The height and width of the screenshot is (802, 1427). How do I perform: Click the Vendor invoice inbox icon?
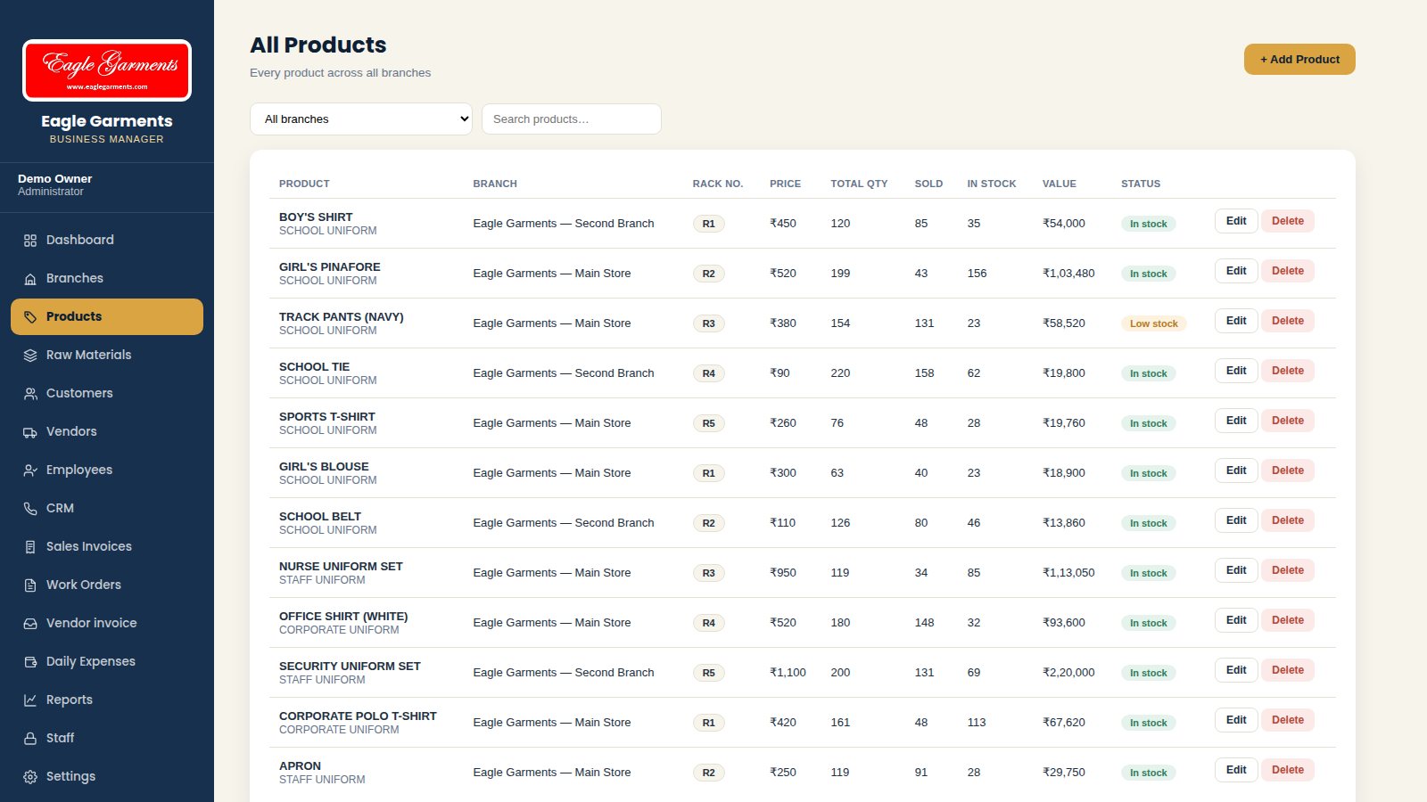pos(30,624)
